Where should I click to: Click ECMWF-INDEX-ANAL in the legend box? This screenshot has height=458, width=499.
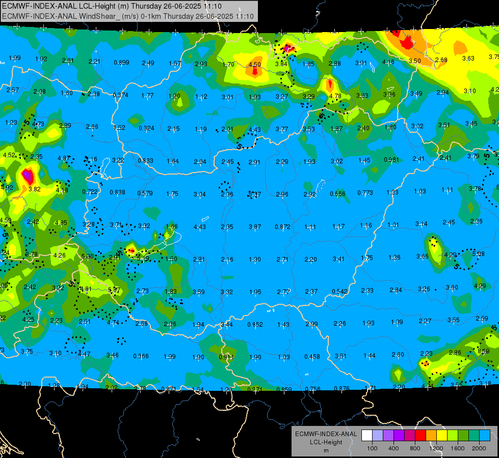326,434
